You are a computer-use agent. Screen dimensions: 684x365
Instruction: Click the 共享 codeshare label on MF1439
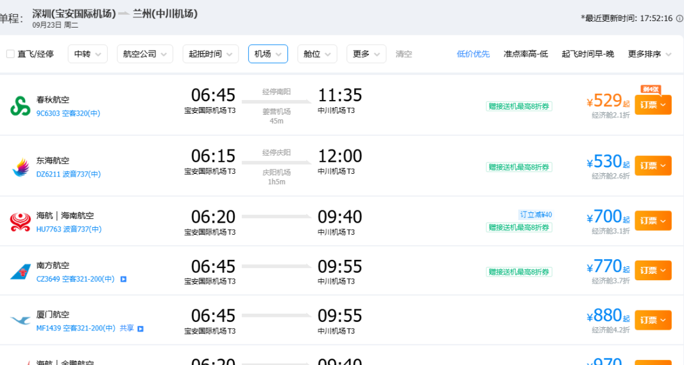(x=126, y=328)
